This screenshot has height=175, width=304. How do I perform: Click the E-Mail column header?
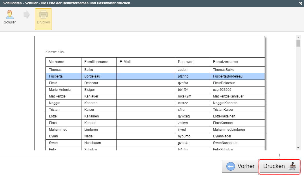[x=146, y=62]
